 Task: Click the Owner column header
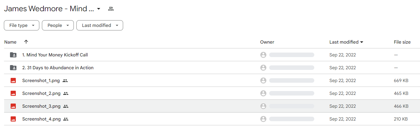(267, 42)
